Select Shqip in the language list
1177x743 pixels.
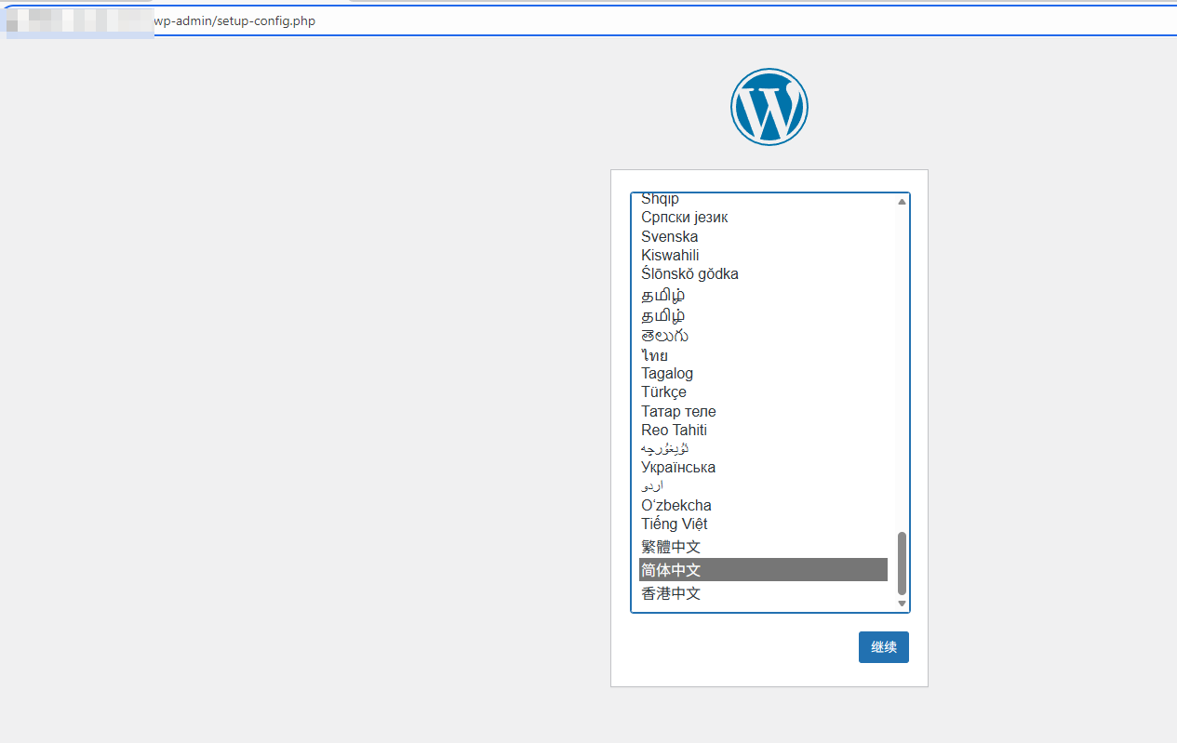click(x=763, y=199)
